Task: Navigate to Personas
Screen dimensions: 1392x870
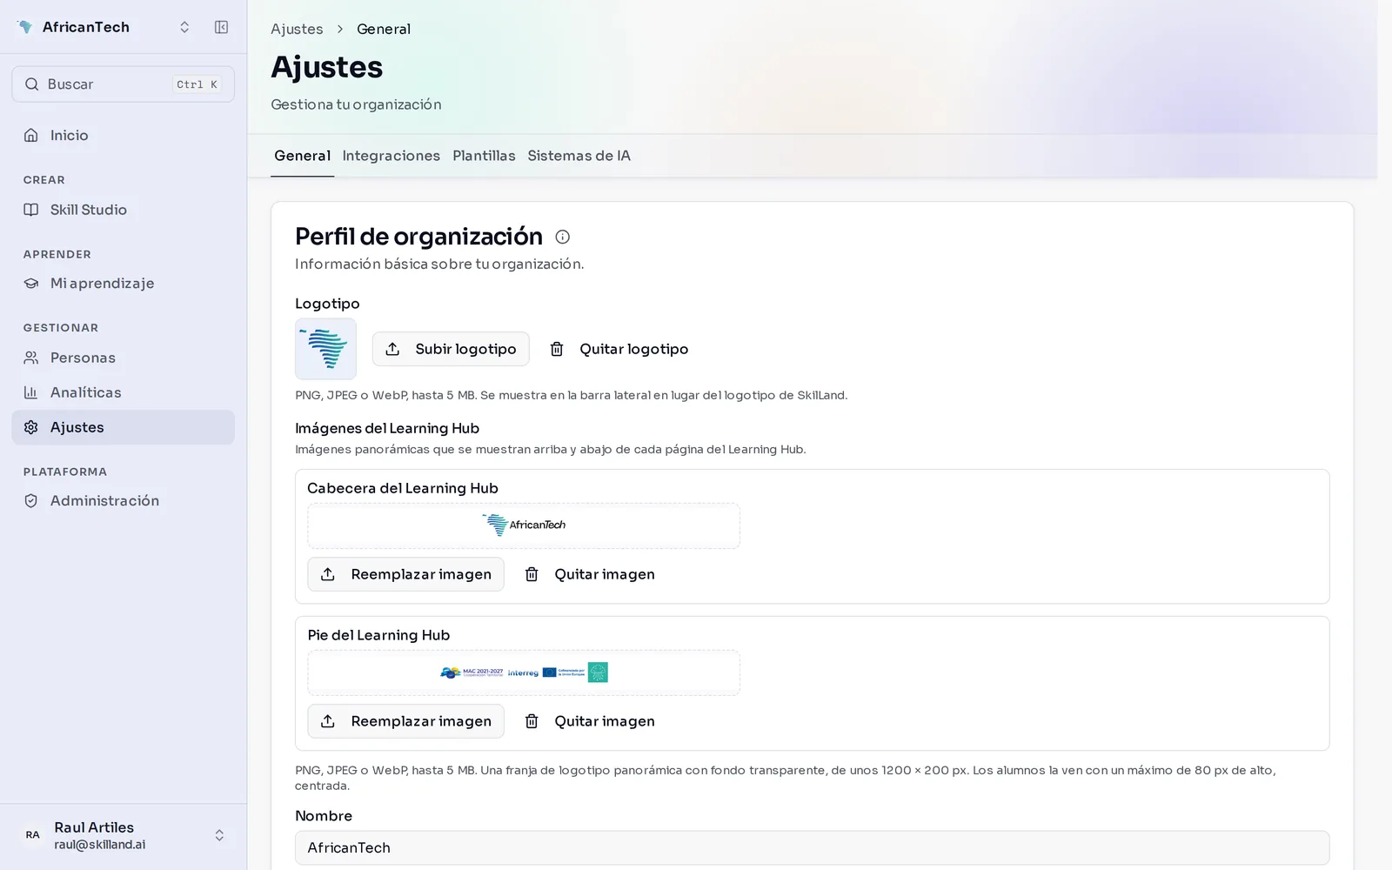Action: [123, 358]
